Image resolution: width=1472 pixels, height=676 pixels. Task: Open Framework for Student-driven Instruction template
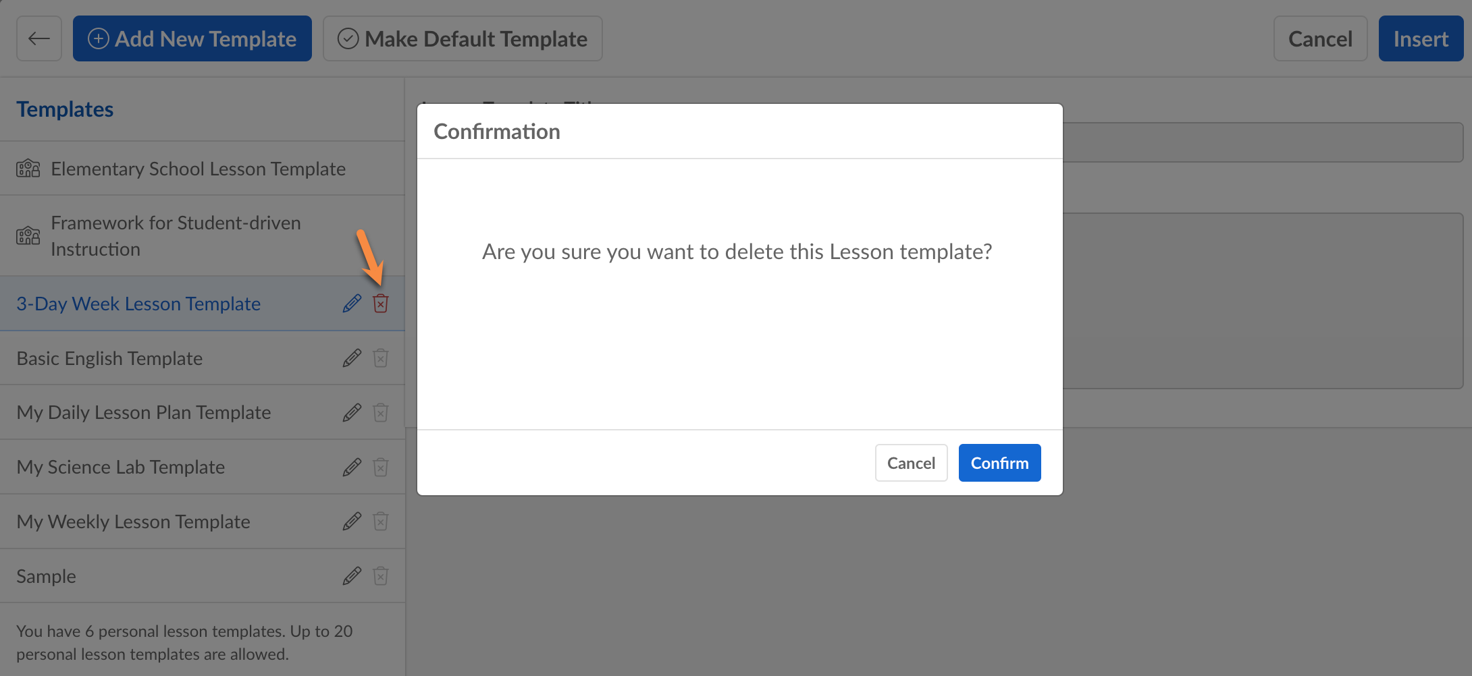[x=176, y=235]
